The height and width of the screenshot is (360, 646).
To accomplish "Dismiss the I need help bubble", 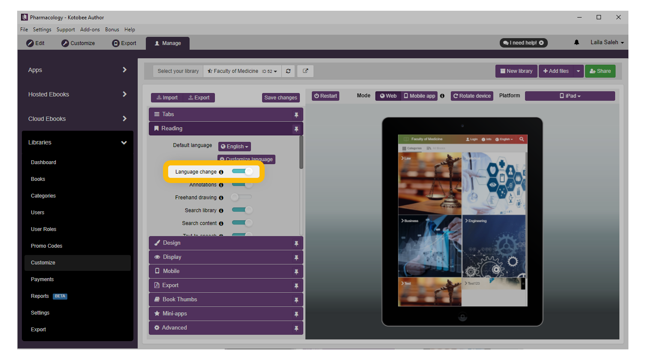I will (x=541, y=43).
